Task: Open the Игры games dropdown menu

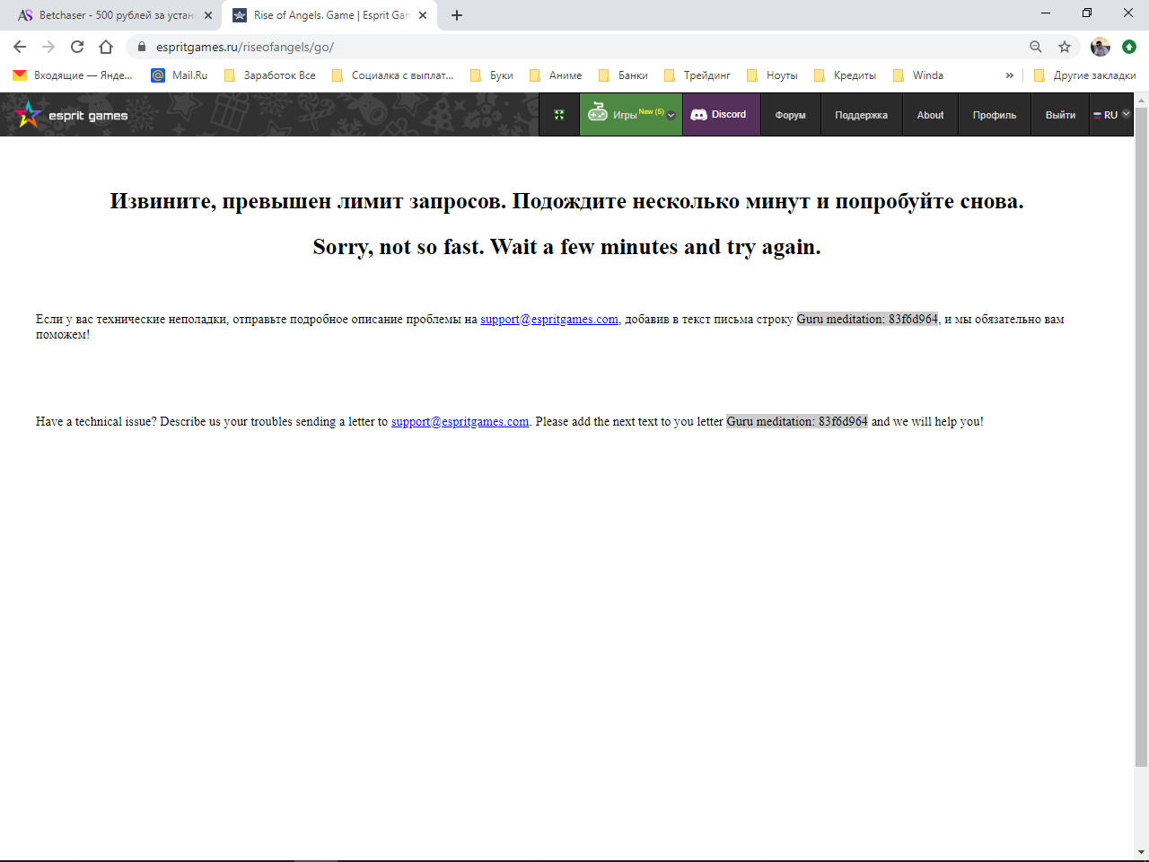Action: click(630, 115)
